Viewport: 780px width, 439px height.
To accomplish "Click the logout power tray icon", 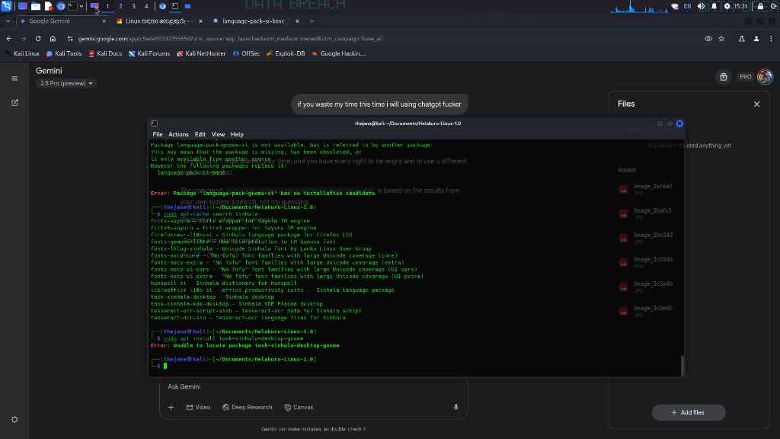I will (x=774, y=6).
